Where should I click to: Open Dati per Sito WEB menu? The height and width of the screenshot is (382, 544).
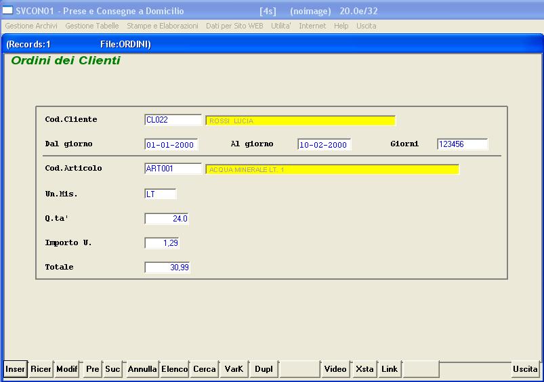pos(234,26)
